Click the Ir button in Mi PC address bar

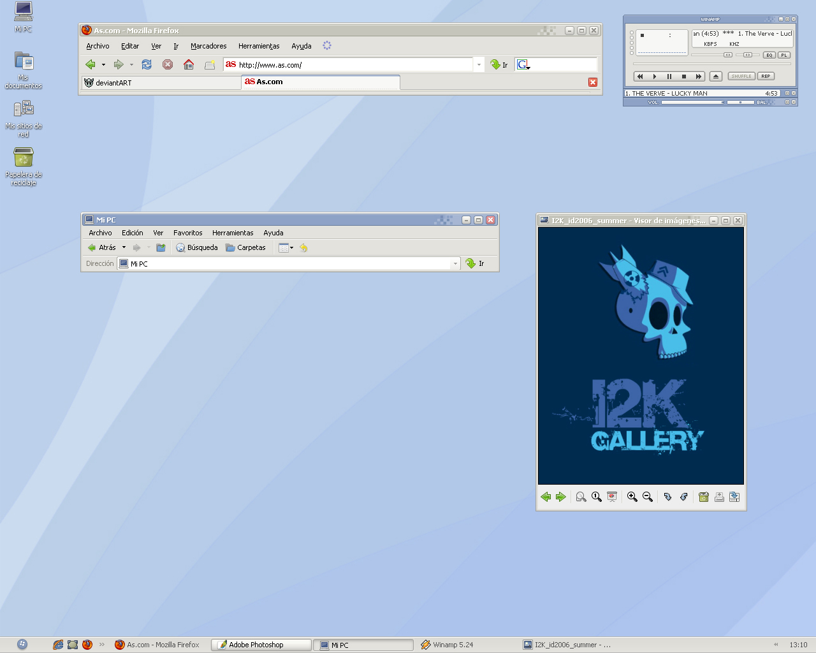click(x=475, y=263)
